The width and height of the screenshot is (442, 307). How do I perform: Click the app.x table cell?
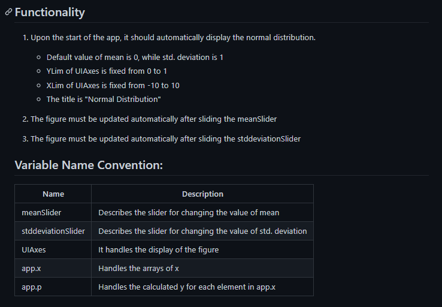tap(53, 269)
